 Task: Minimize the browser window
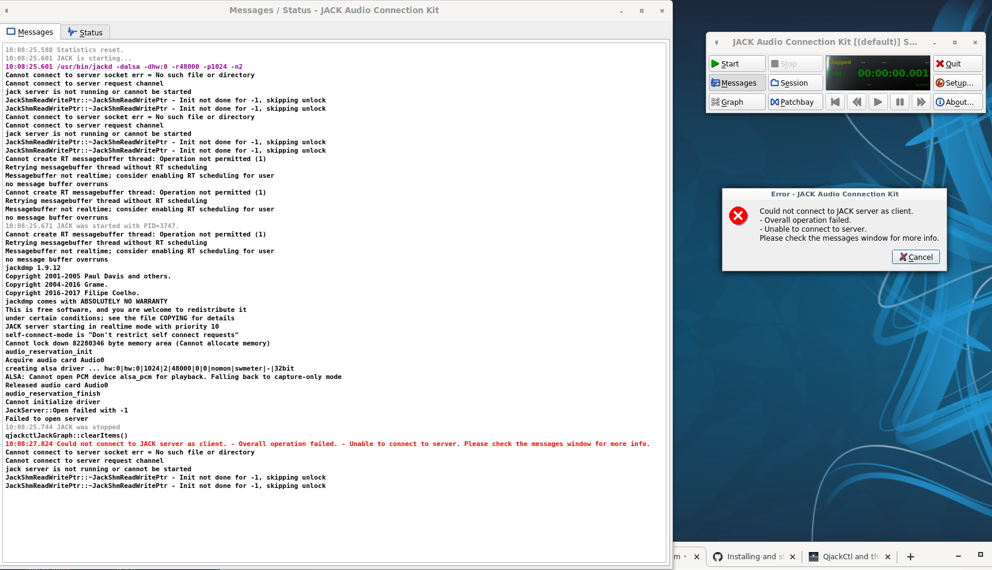[x=958, y=556]
